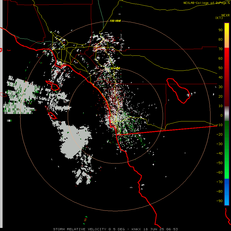Click the '-40' value on the velocity scale

coord(219,153)
